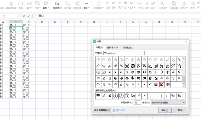
Task: Select the crossed box ☒ symbol in grid
Action: 156,84
